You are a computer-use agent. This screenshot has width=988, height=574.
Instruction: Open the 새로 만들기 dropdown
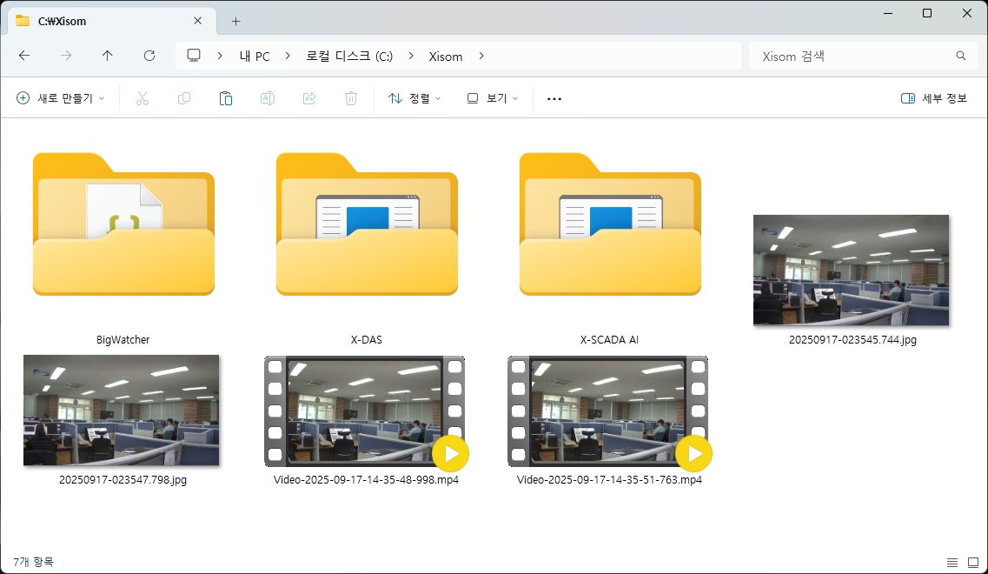61,98
